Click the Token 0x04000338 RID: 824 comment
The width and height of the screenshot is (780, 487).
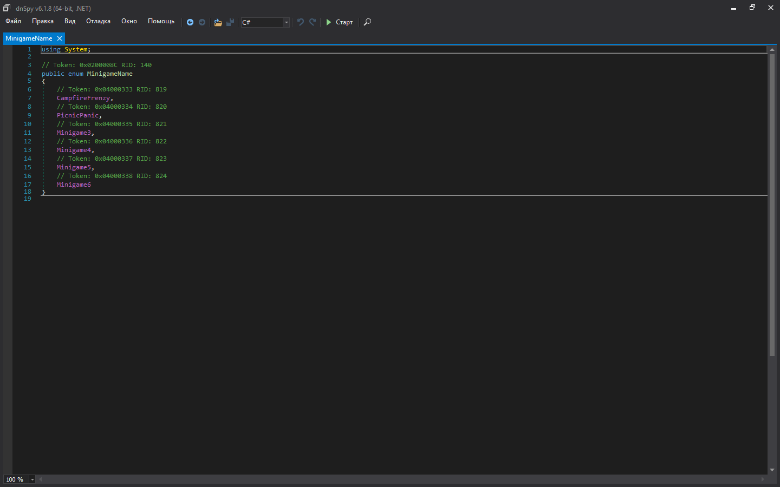pos(112,176)
